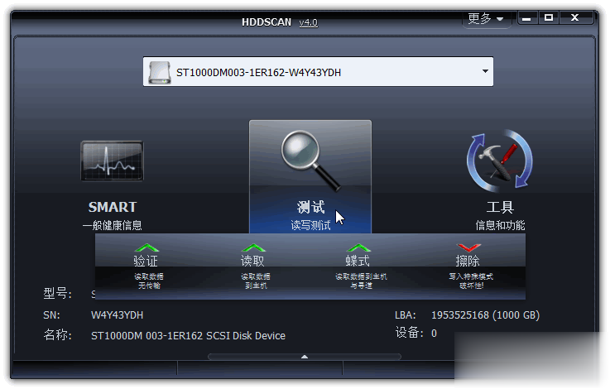Click the LBA value 1953525168 (1000 GB)
This screenshot has height=389, width=610.
[485, 315]
